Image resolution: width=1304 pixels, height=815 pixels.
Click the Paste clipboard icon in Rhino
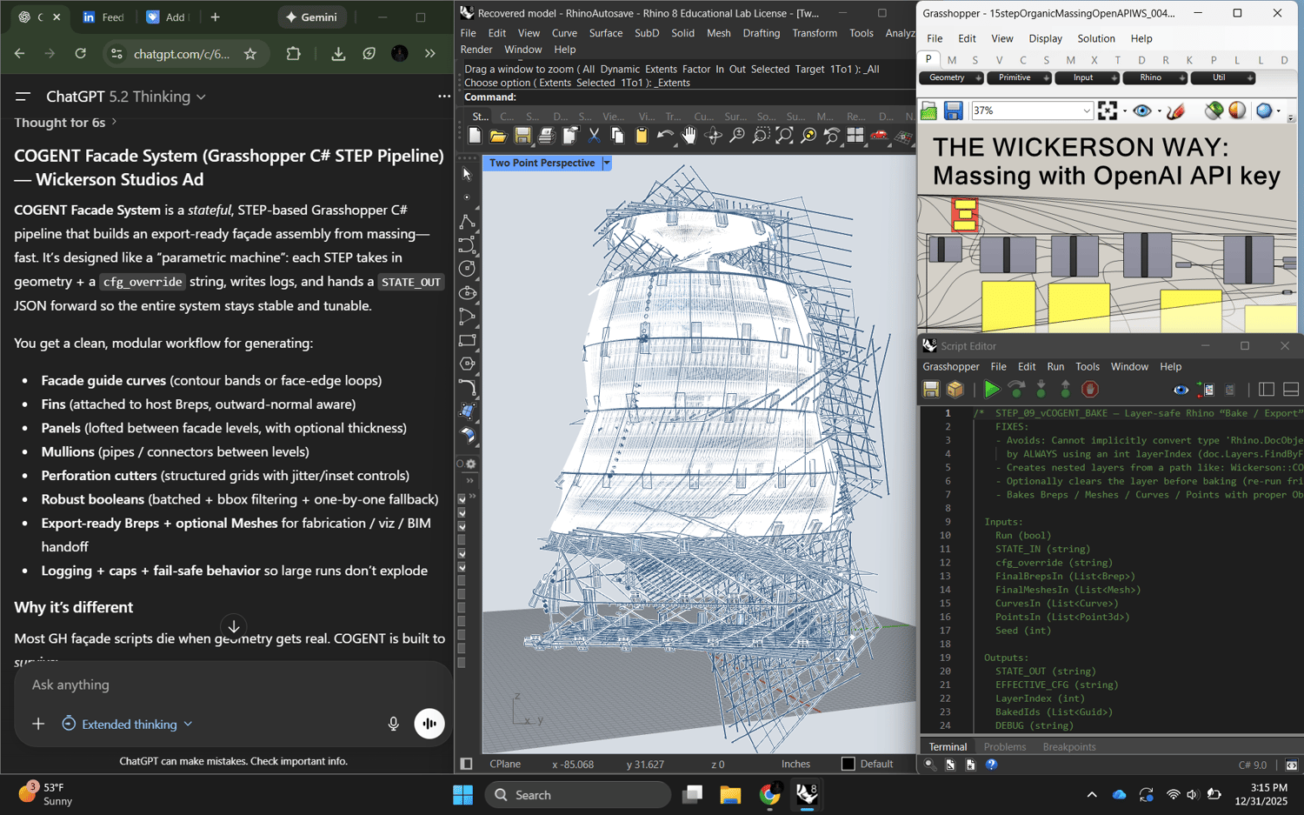(642, 136)
